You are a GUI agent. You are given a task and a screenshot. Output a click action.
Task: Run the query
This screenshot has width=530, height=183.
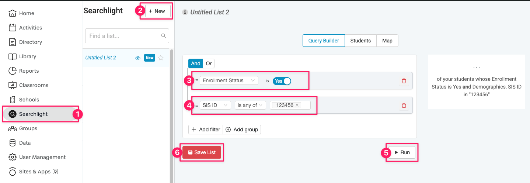[402, 152]
